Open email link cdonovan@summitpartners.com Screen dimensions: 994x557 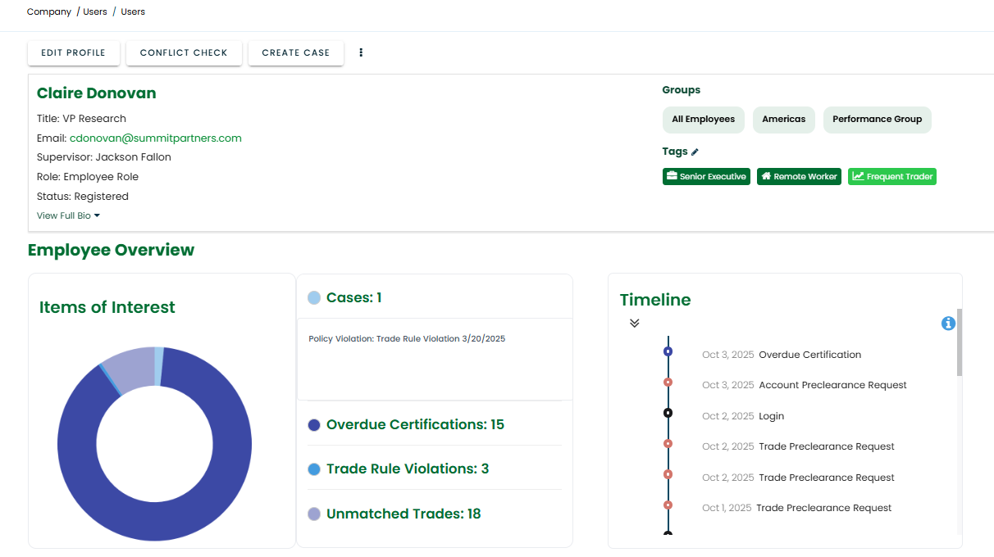(155, 138)
